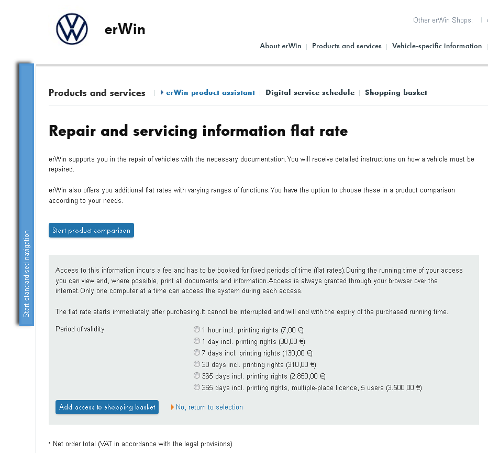Screen dimensions: 488x453
Task: Select 365 days multiple-place licence 5 users option
Action: (197, 387)
